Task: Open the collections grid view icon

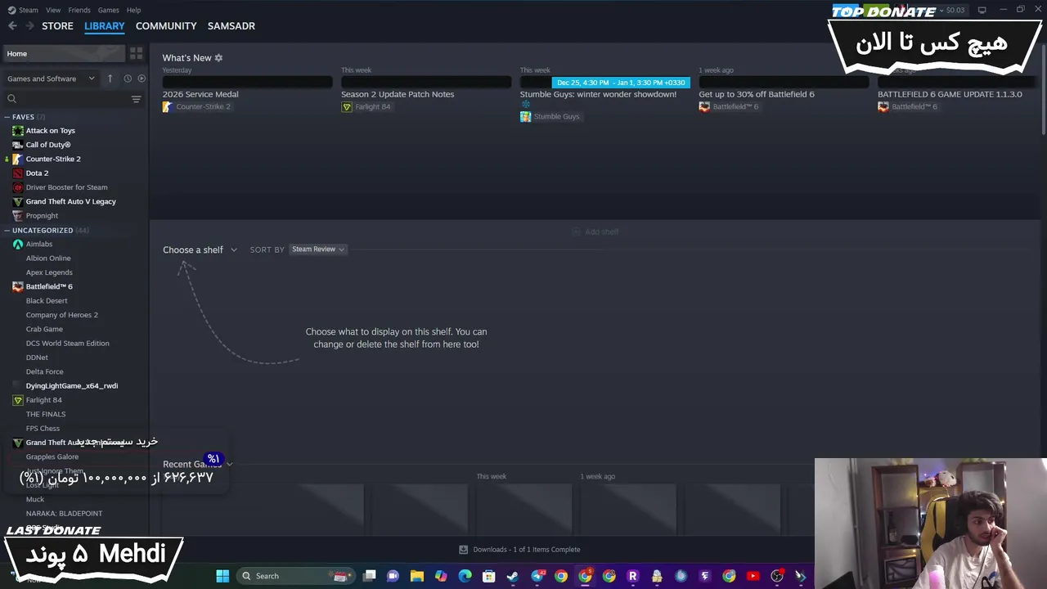Action: (x=137, y=53)
